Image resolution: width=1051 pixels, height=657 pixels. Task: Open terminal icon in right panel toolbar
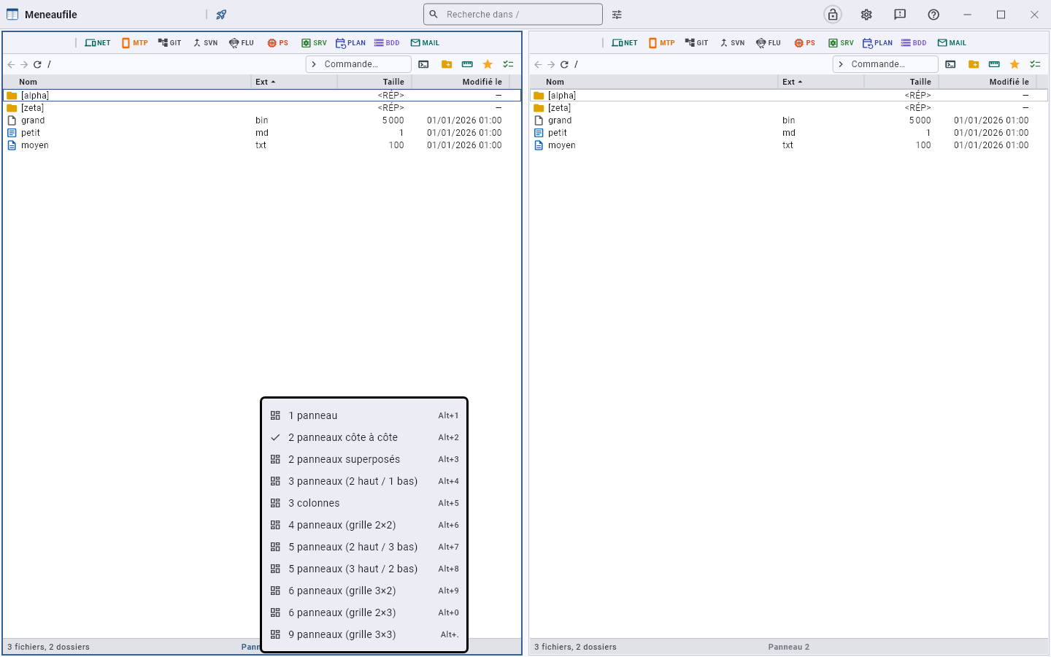950,64
